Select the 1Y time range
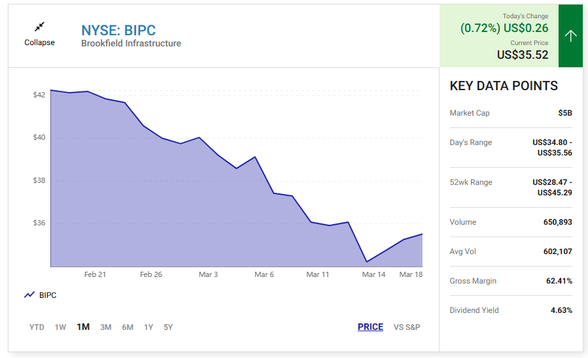The height and width of the screenshot is (358, 588). click(x=148, y=327)
